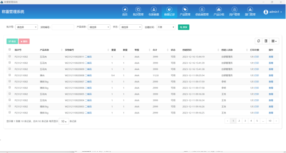Check the row with W2312110020008
Viewport: 286px width, 153px height.
pyautogui.click(x=10, y=75)
